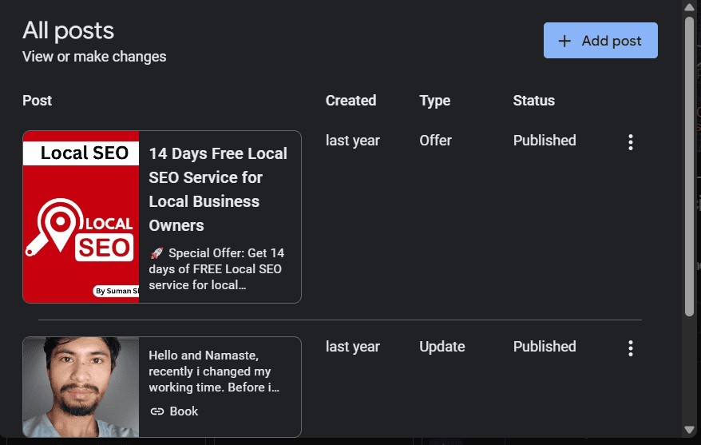This screenshot has height=445, width=701.
Task: Click the Add post button
Action: (600, 40)
